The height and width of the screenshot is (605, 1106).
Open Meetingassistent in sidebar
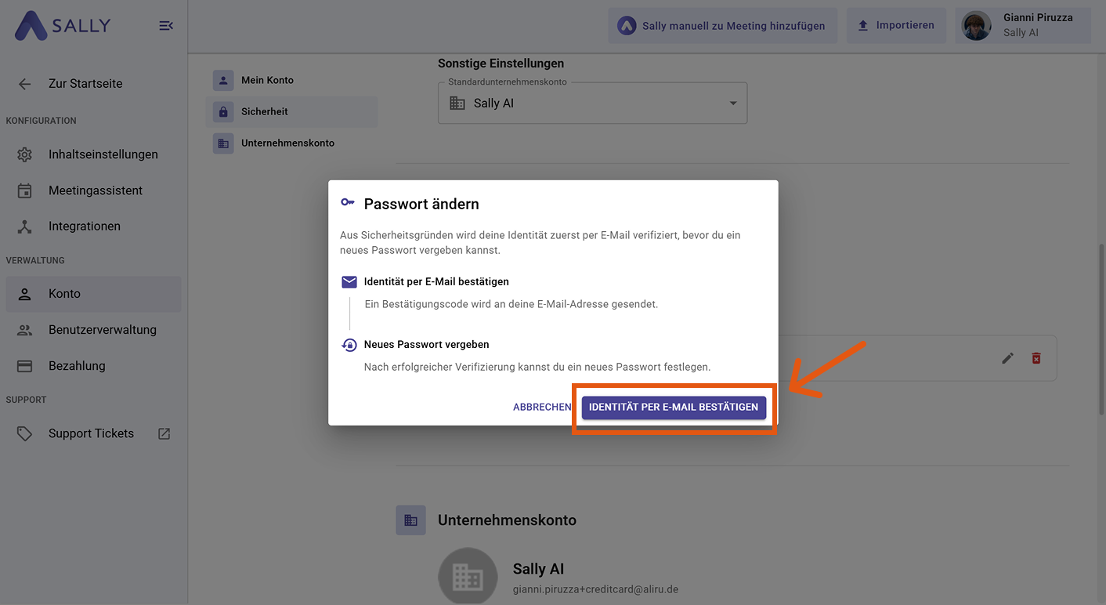(x=95, y=190)
